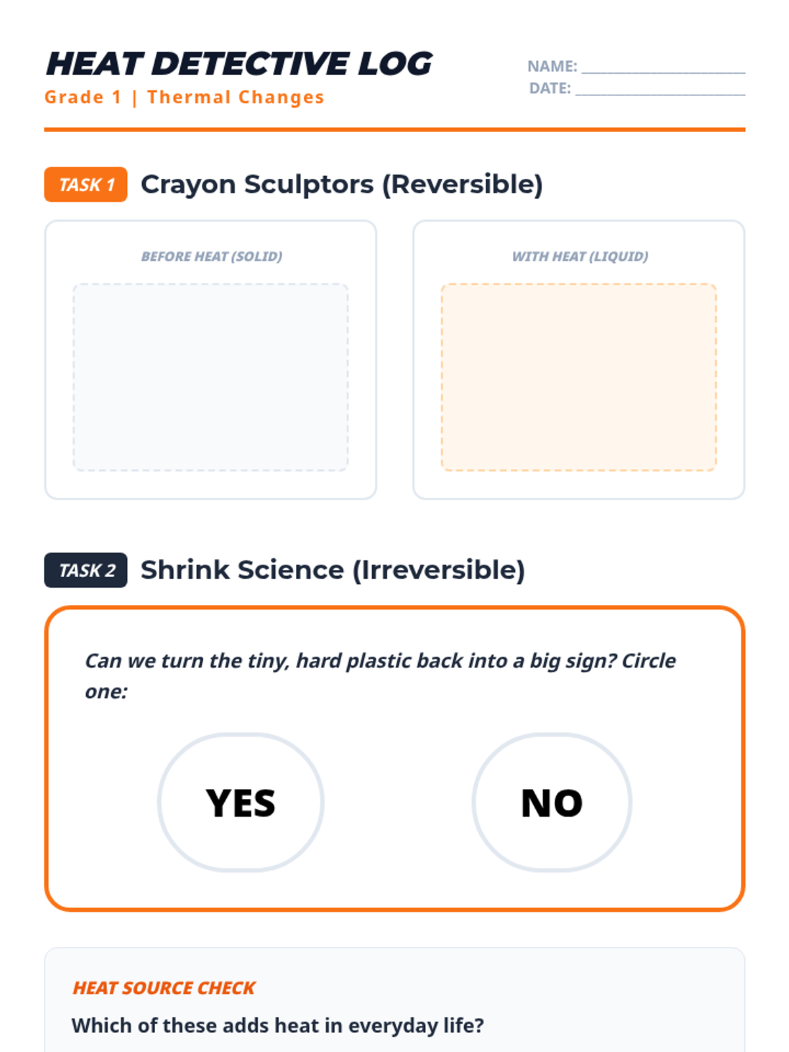Circle the YES answer option
Viewport: 789px width, 1052px height.
[x=241, y=803]
